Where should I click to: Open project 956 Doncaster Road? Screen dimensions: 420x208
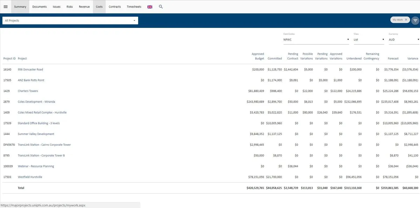[30, 70]
